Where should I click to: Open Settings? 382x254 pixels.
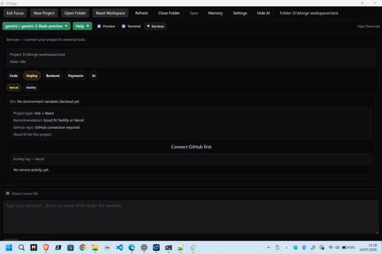(x=240, y=13)
